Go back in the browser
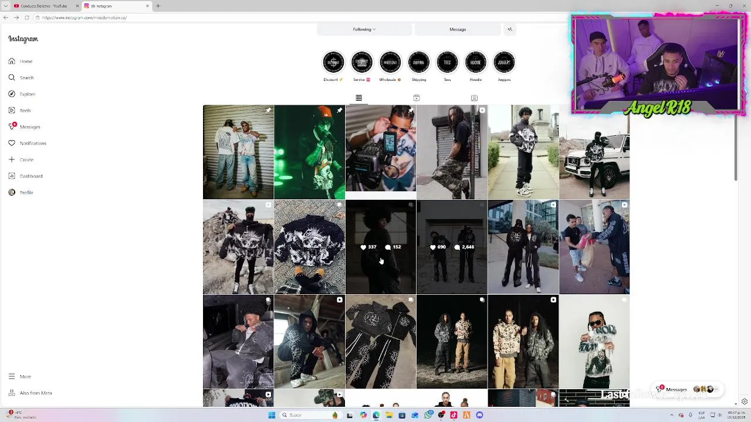This screenshot has height=422, width=751. pos(6,18)
